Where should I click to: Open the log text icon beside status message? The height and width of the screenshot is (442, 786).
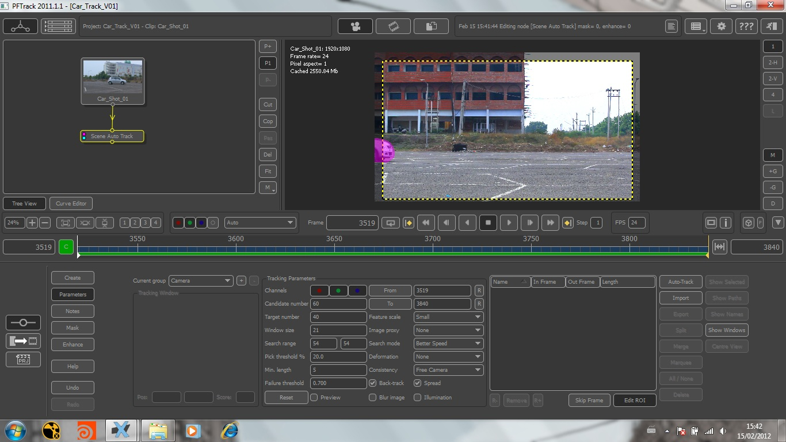[x=671, y=26]
